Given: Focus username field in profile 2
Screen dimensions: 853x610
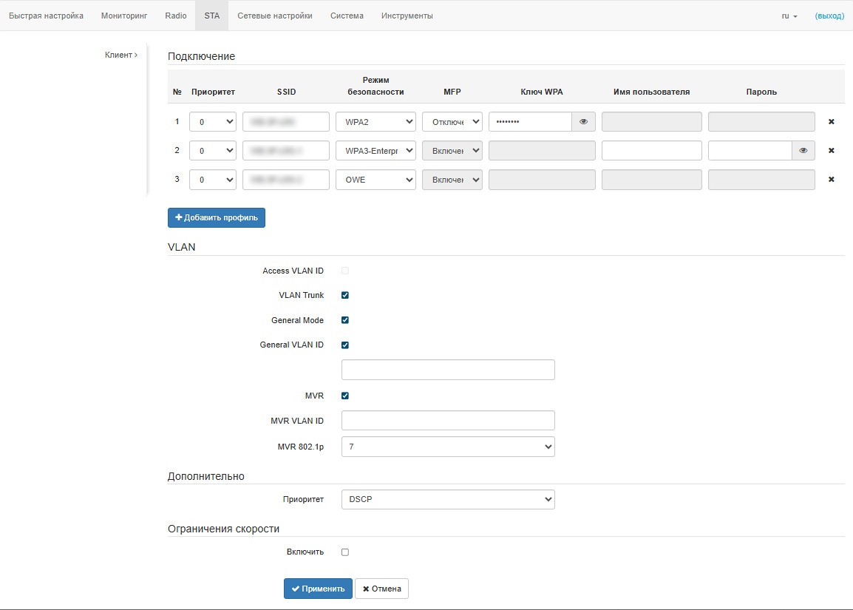Looking at the screenshot, I should pos(652,151).
